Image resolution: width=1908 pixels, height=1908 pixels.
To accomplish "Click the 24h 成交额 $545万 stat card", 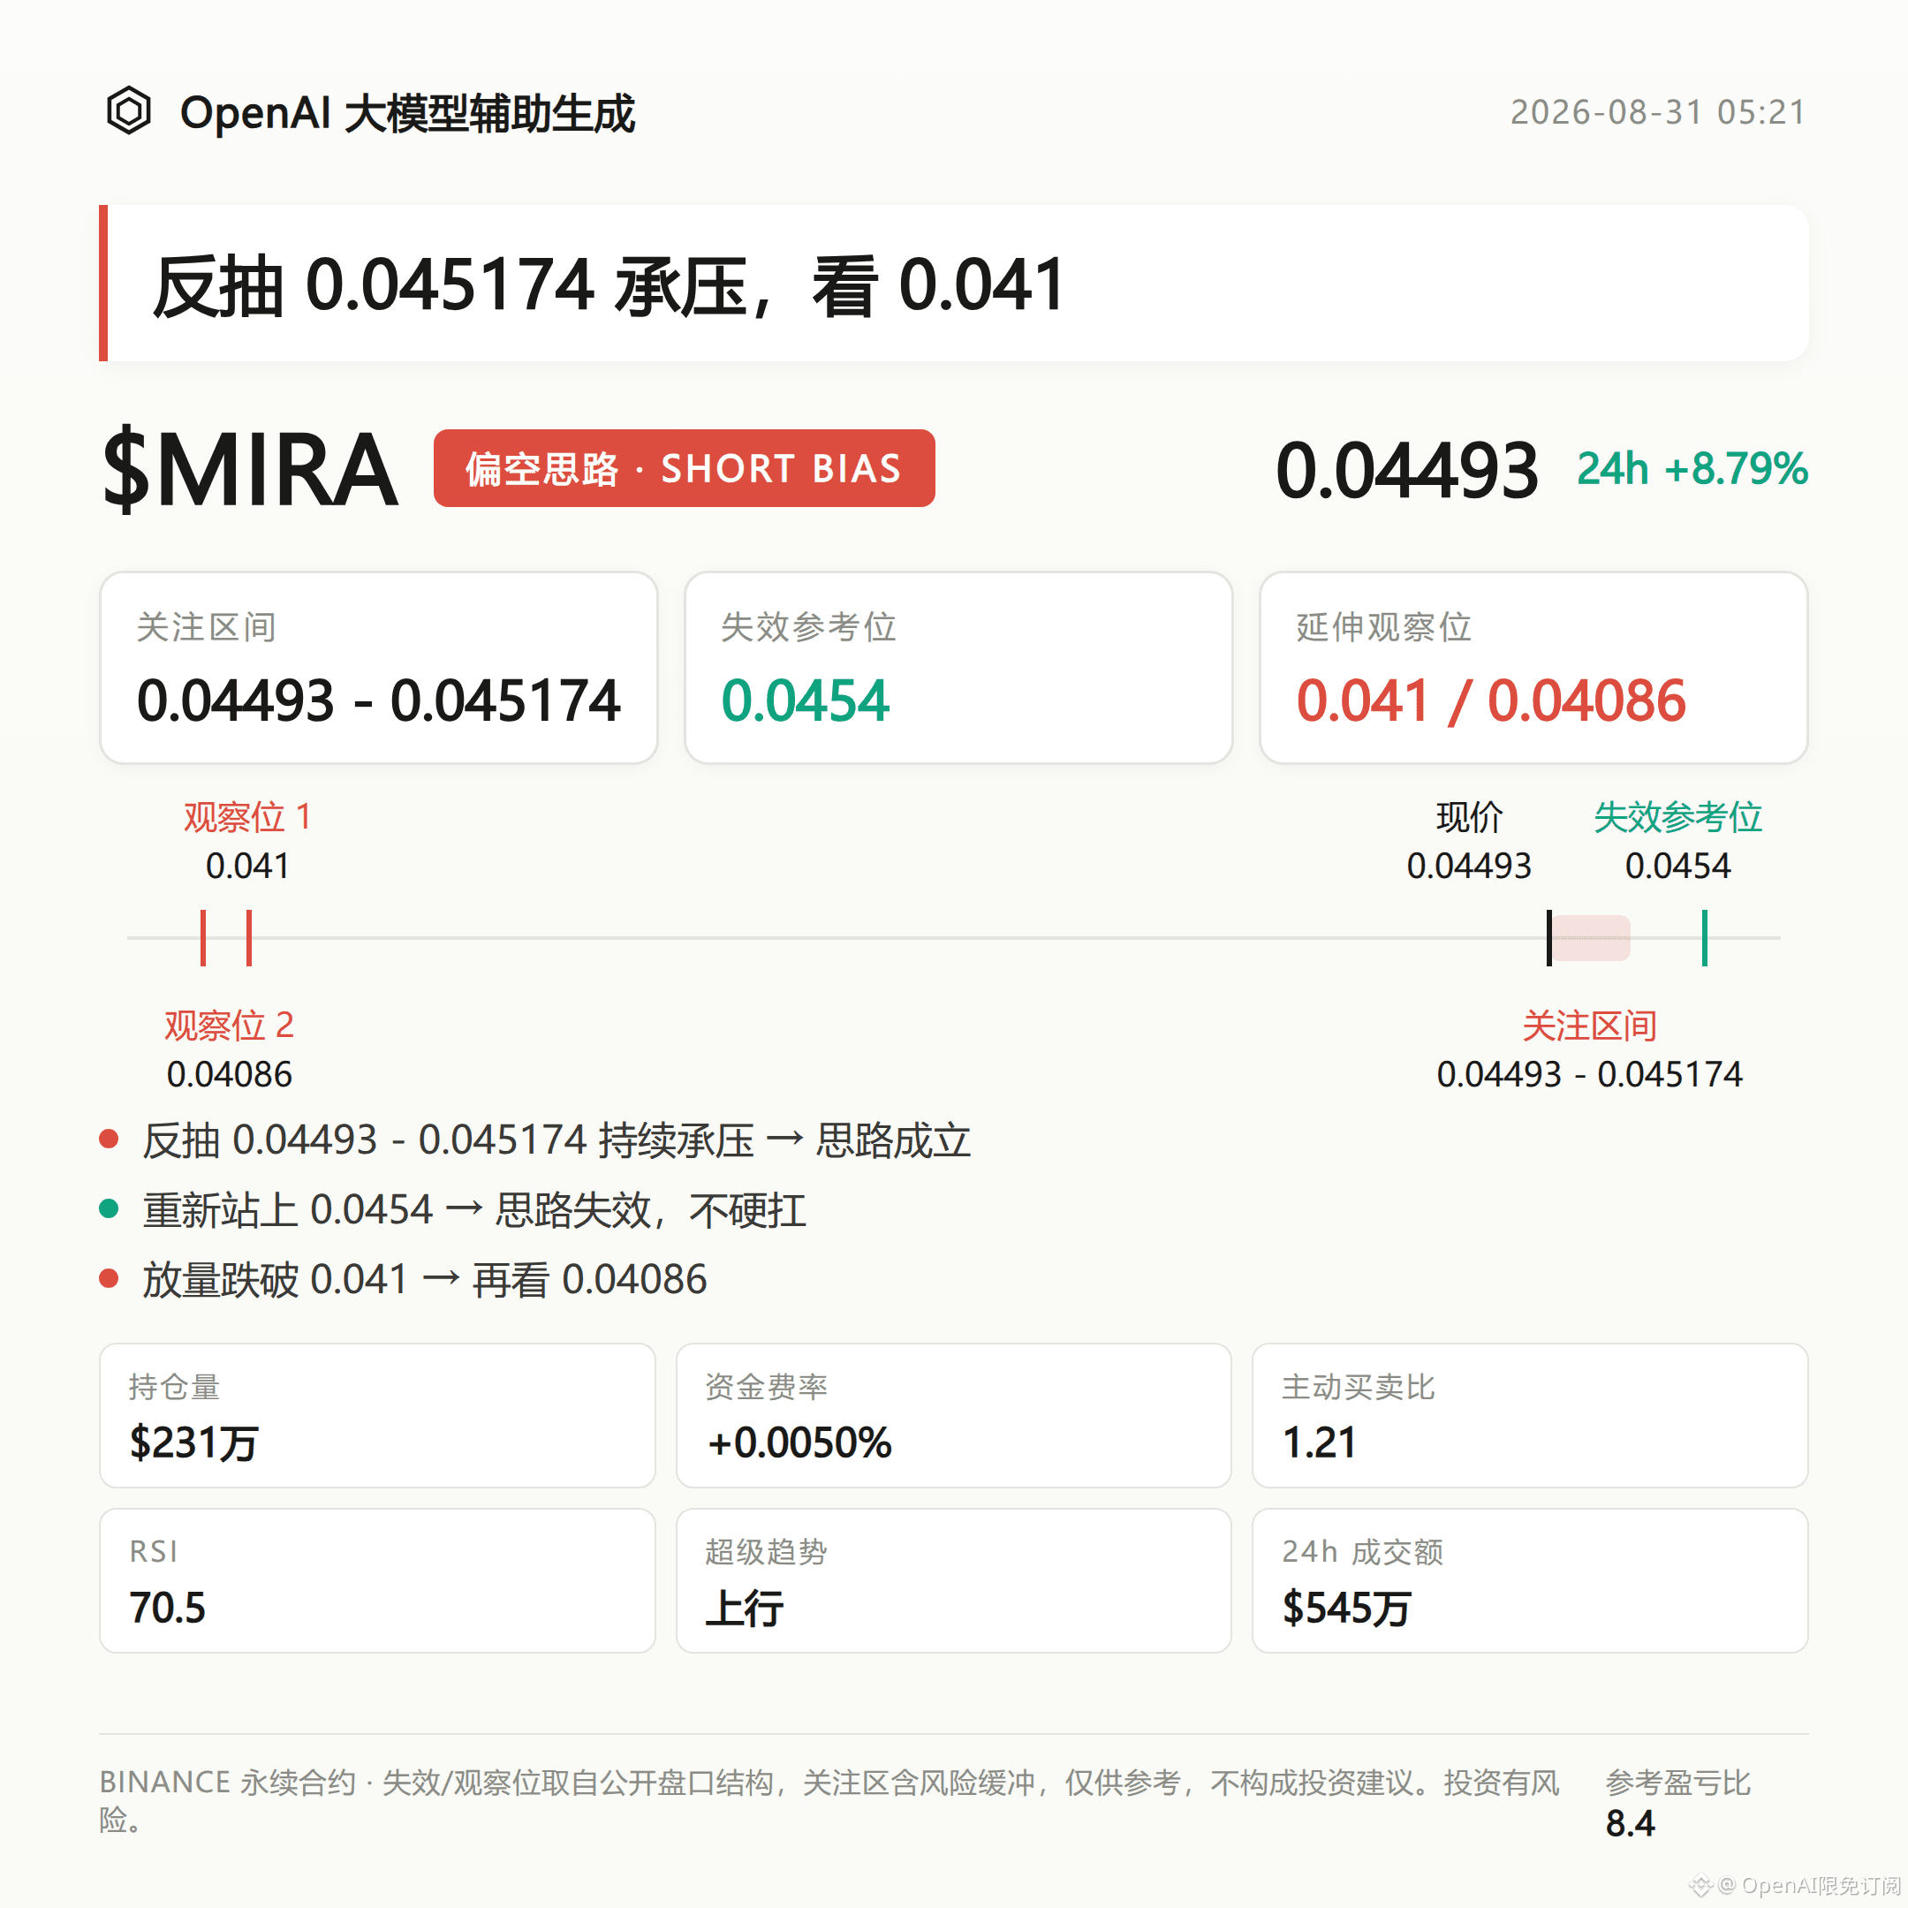I will point(1530,1580).
